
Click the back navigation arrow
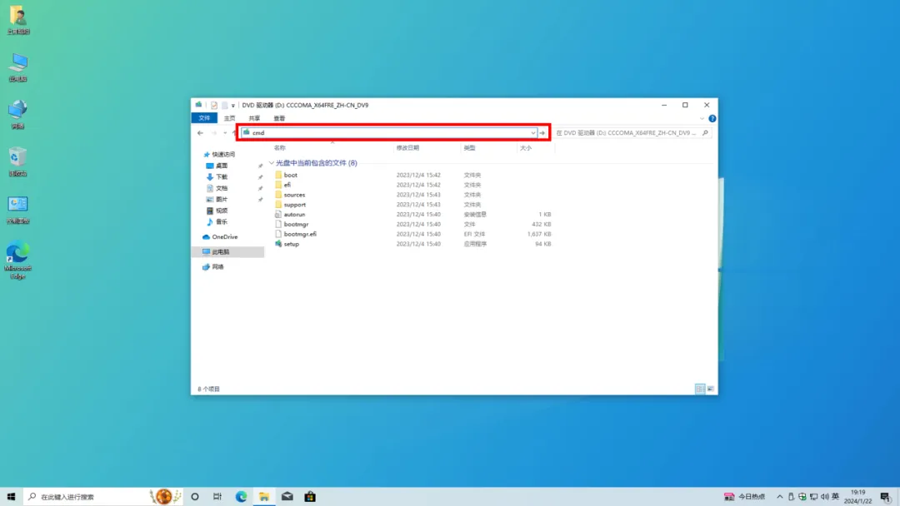click(x=200, y=132)
